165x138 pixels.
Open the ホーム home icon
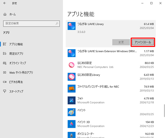[5, 14]
